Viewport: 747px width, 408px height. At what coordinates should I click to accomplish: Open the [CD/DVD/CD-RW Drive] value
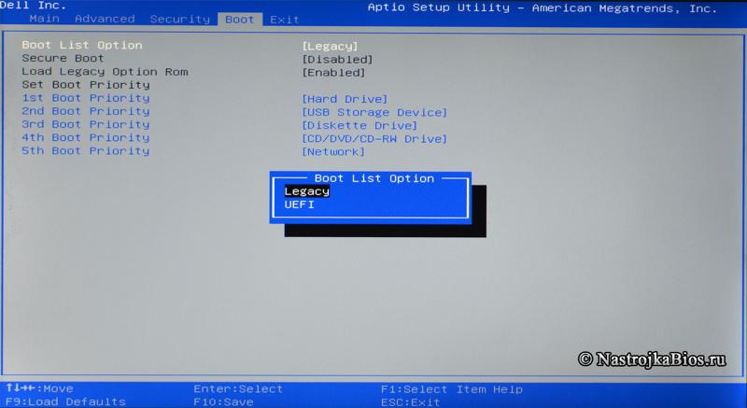[374, 139]
